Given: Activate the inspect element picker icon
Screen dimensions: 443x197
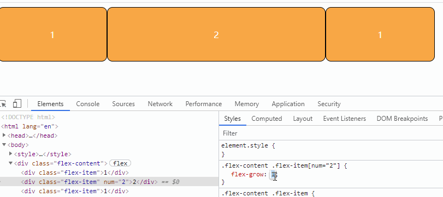Looking at the screenshot, I should tap(3, 104).
